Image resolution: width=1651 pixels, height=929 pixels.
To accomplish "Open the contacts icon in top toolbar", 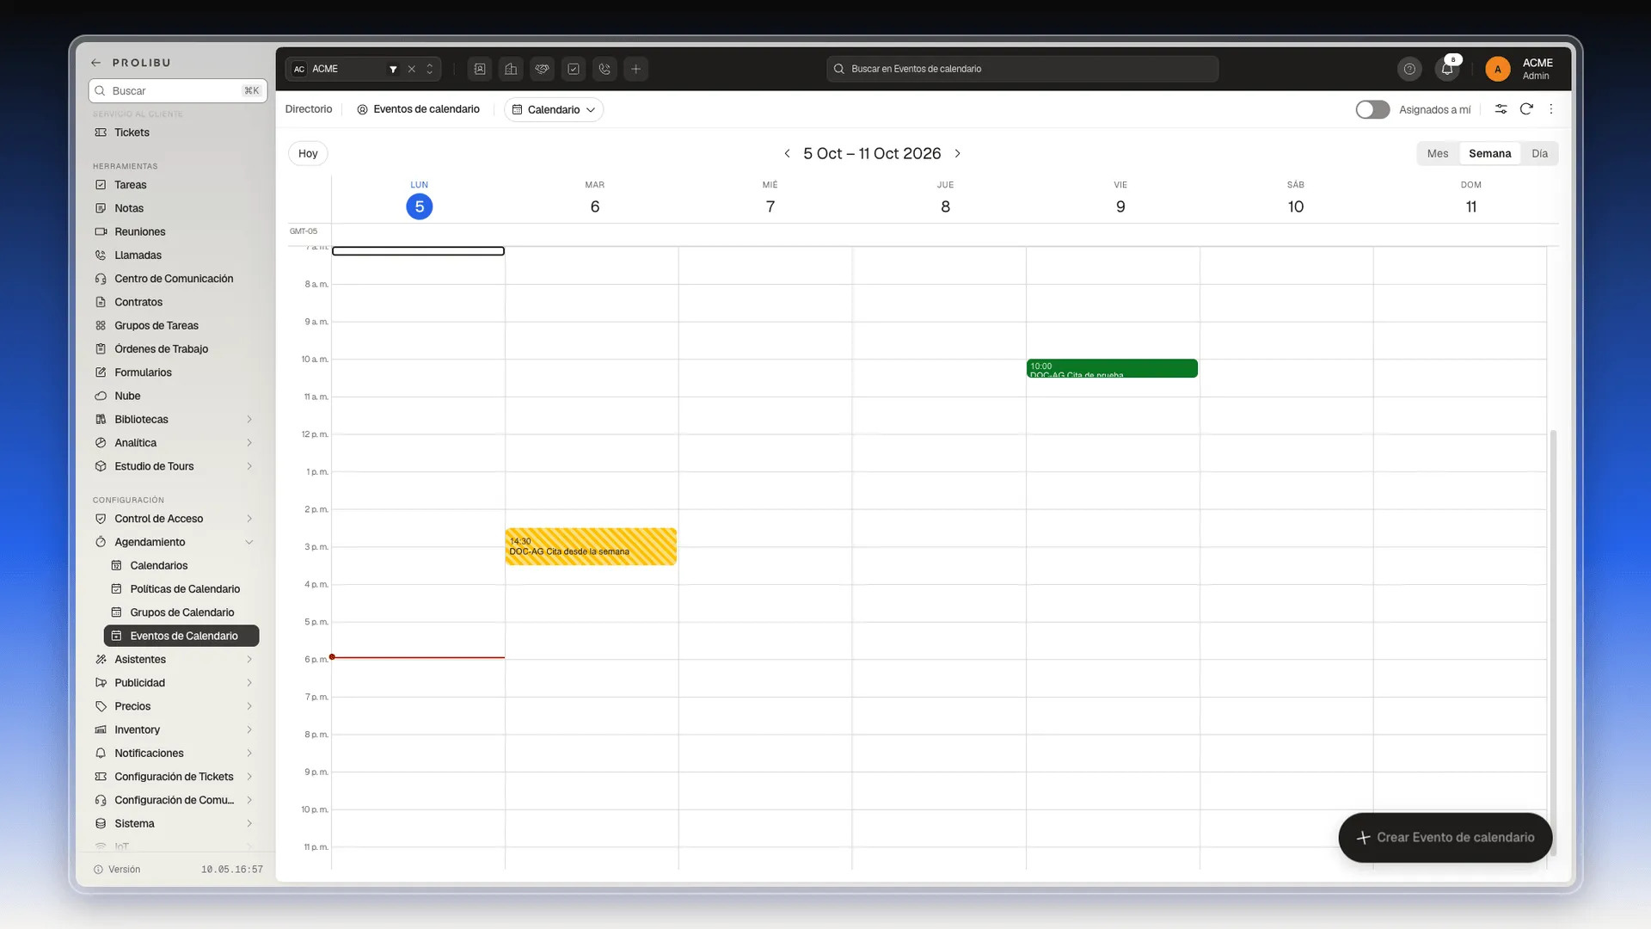I will (x=480, y=69).
